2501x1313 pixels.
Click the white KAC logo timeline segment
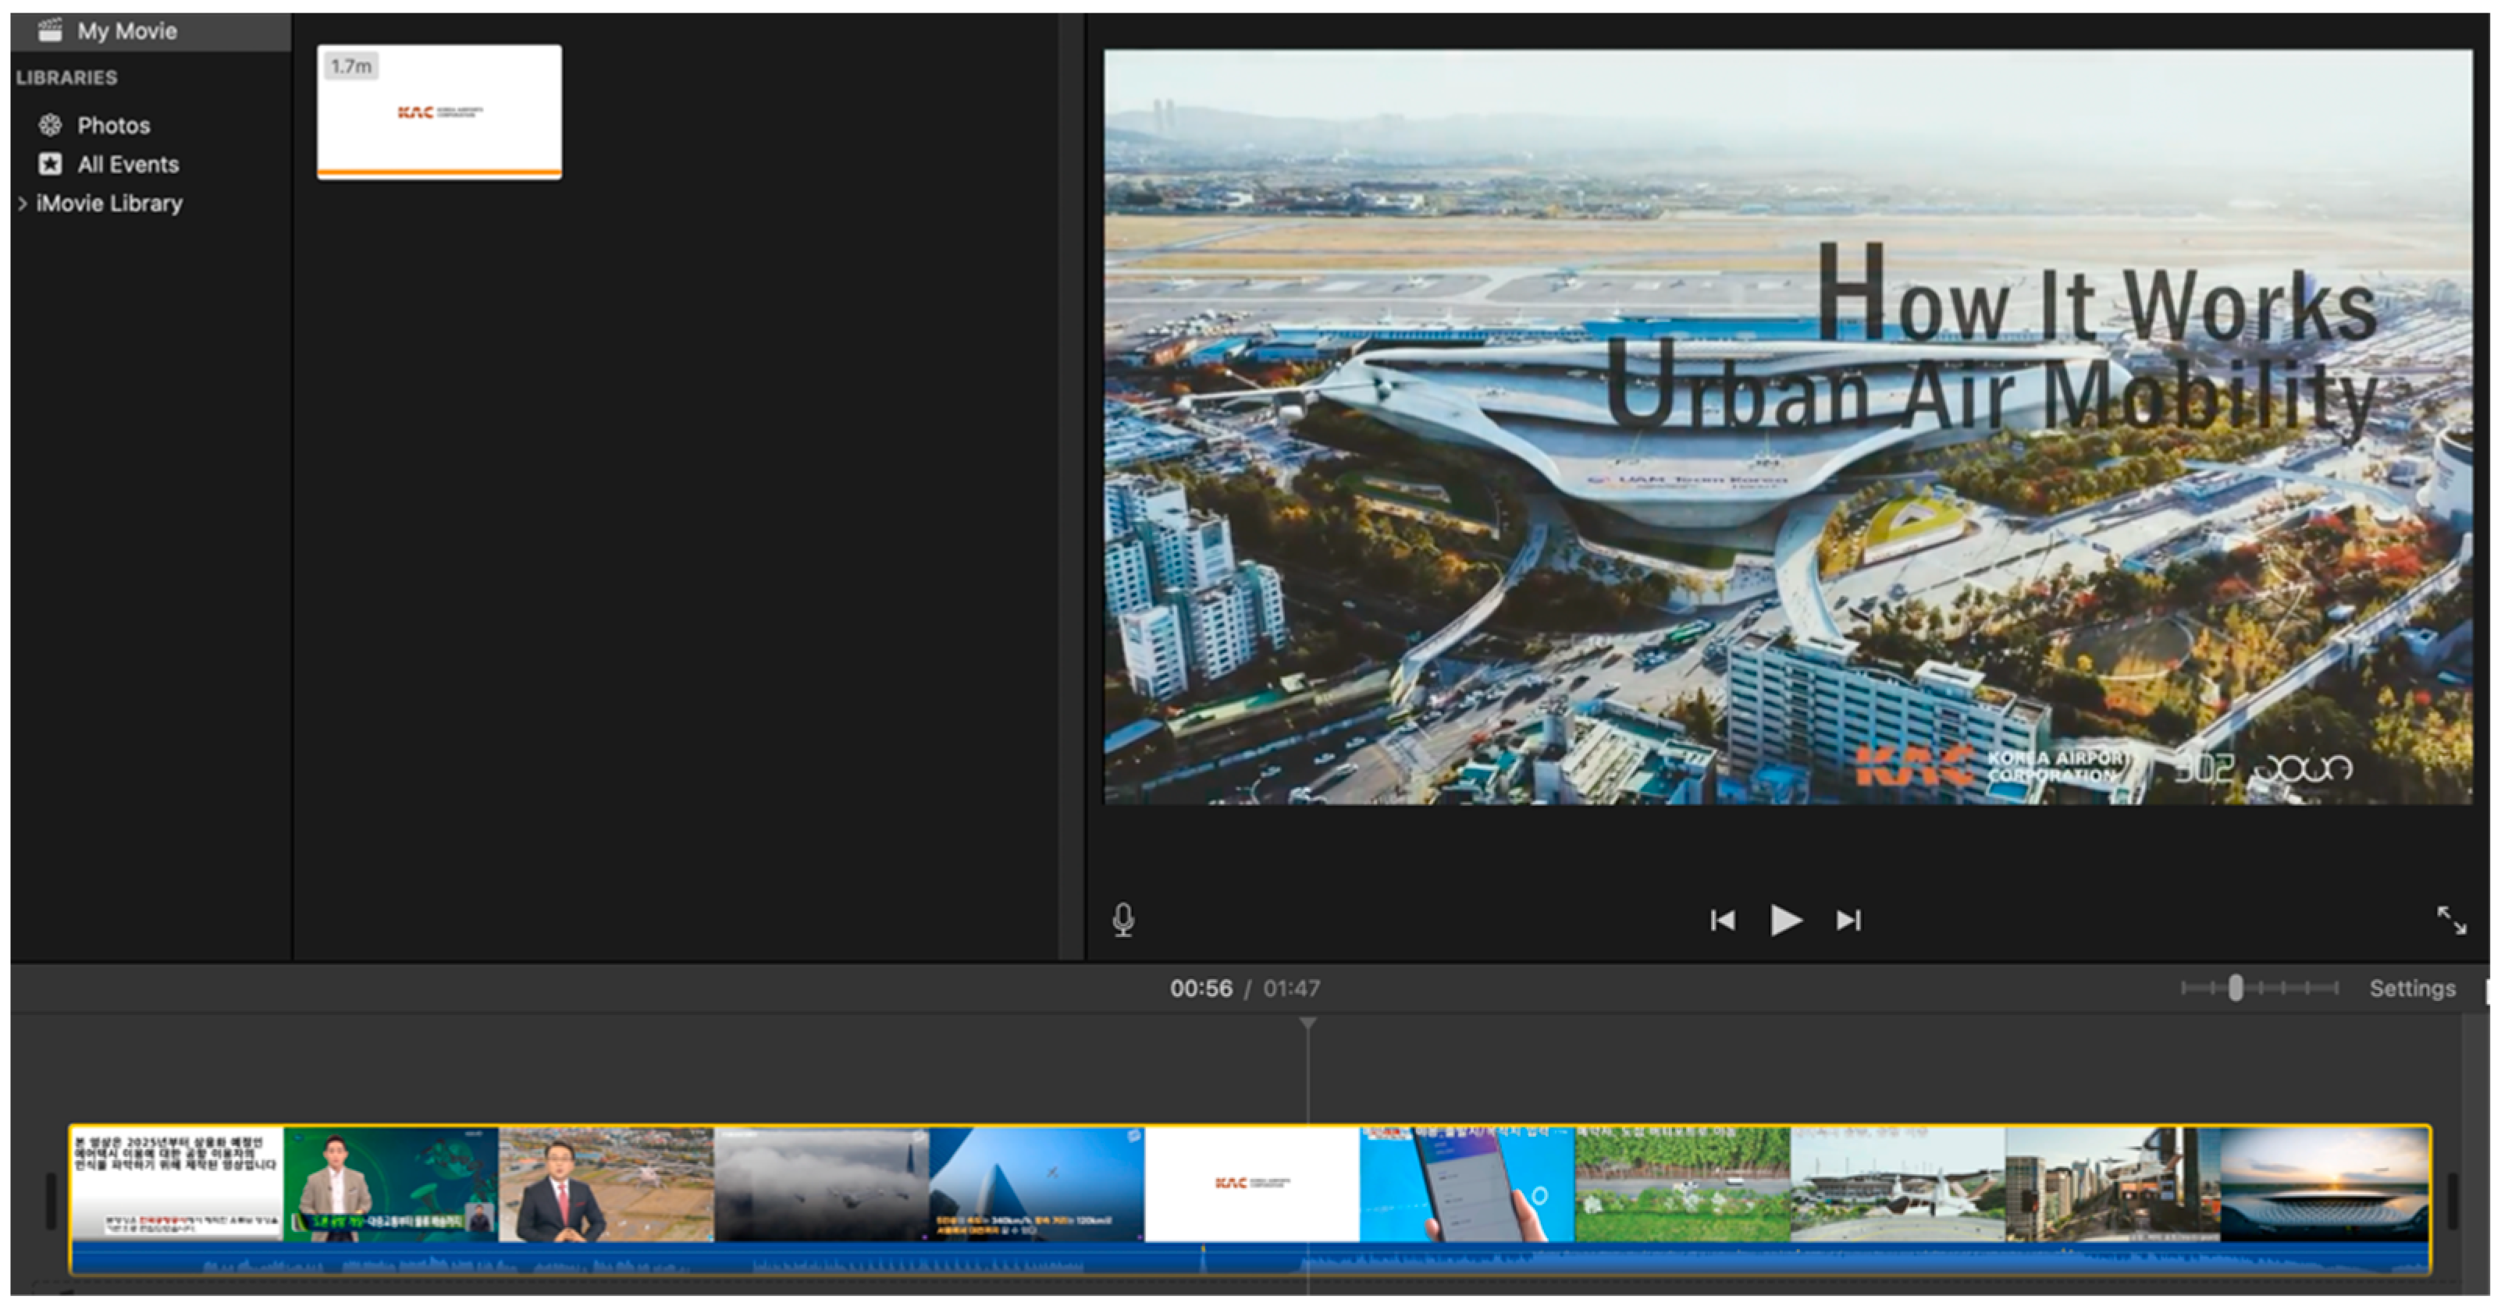coord(1251,1184)
